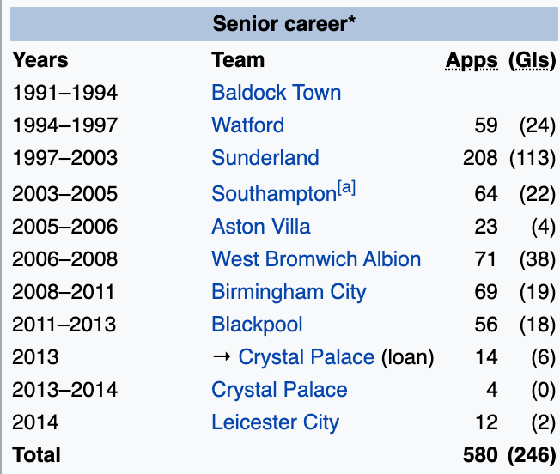
Task: Open the Sunderland club page link
Action: coord(265,158)
